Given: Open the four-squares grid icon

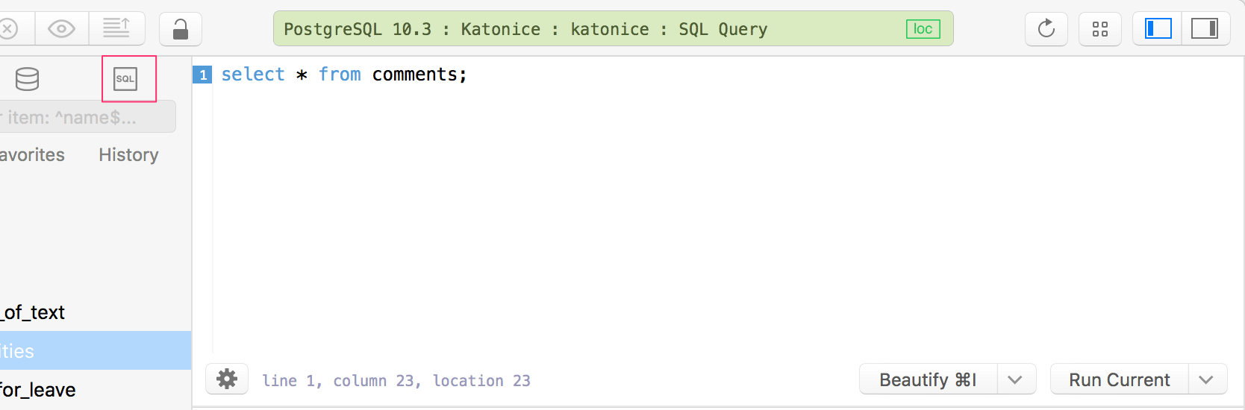Looking at the screenshot, I should [1100, 29].
